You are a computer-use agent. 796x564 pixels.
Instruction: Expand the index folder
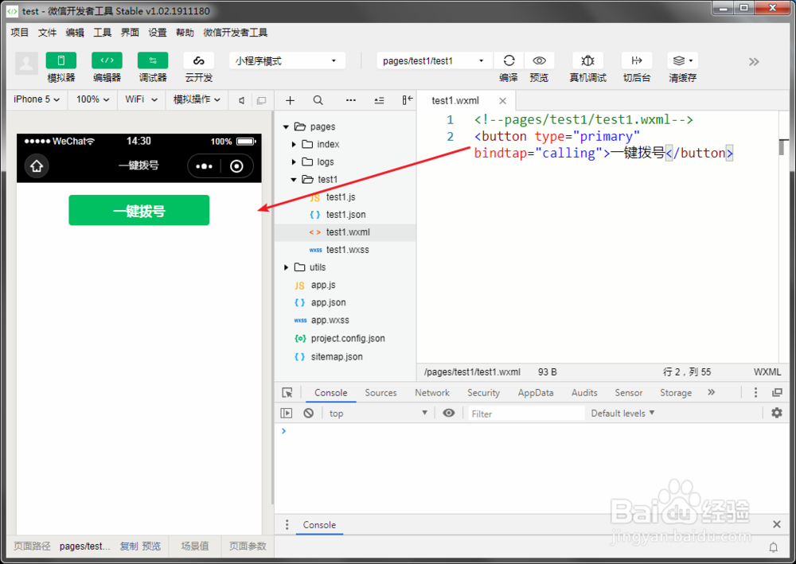(294, 145)
